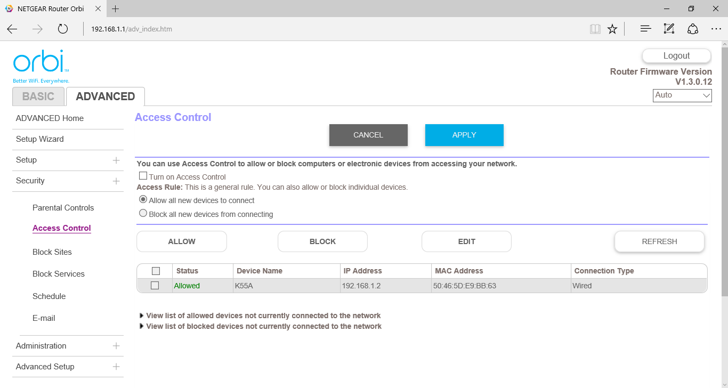Click the browser back arrow icon
Screen dimensions: 728x388
(x=12, y=29)
